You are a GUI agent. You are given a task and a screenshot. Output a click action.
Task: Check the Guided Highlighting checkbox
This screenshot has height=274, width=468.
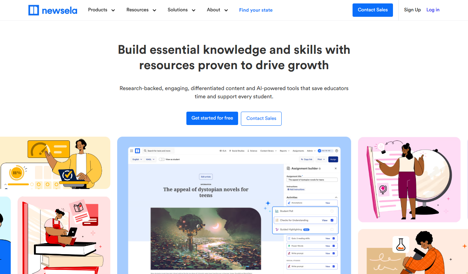[x=332, y=229]
